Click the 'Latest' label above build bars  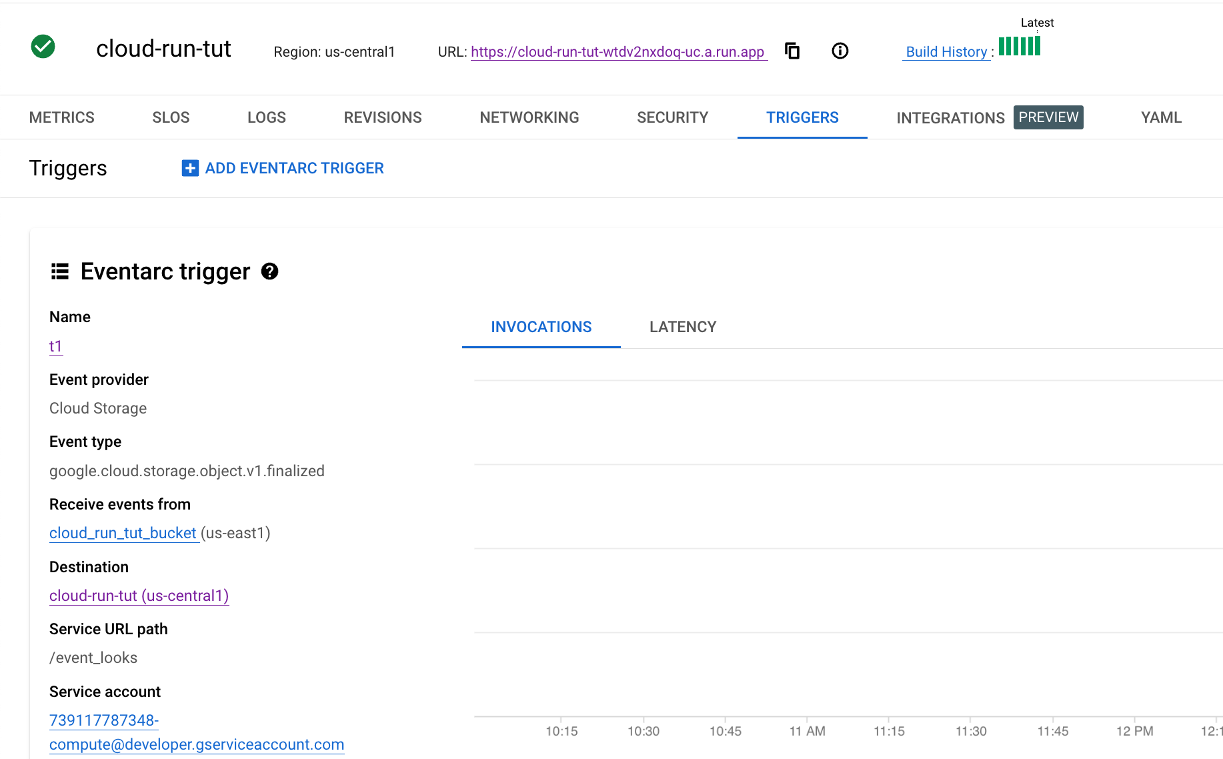tap(1037, 23)
